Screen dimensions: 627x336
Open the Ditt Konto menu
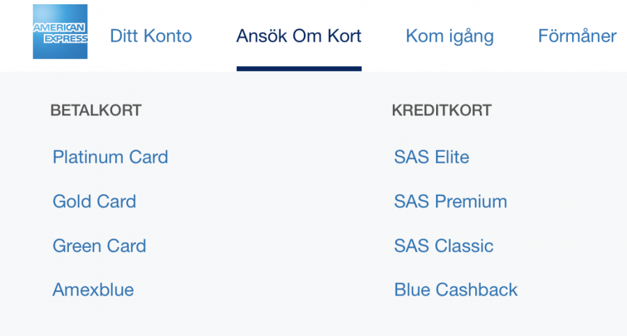pos(150,36)
